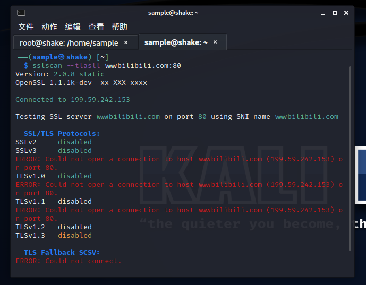Click the terminal window title sample@shake: ~
This screenshot has height=285, width=366.
coord(173,13)
